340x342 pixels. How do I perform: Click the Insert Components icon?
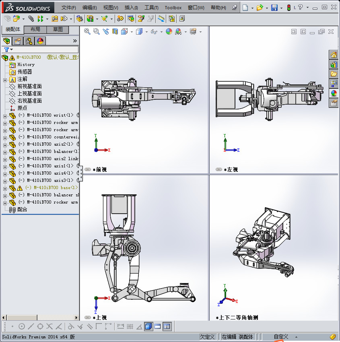point(16,19)
